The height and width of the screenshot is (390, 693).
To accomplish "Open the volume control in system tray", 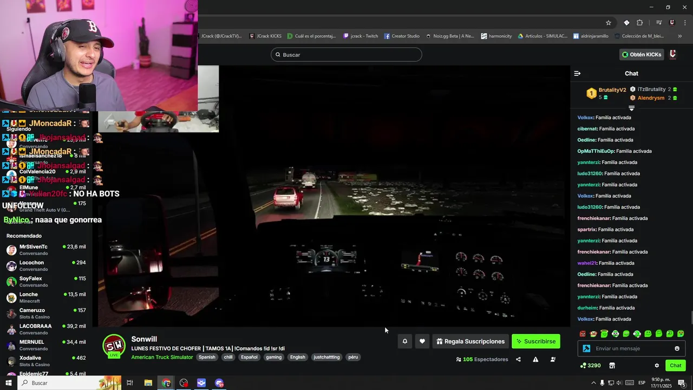I will pyautogui.click(x=620, y=383).
